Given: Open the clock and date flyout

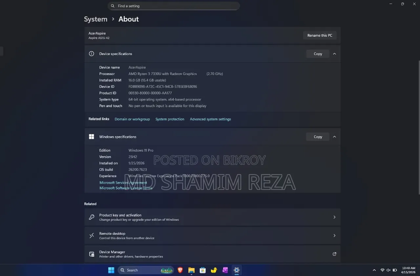Looking at the screenshot, I should (x=409, y=270).
